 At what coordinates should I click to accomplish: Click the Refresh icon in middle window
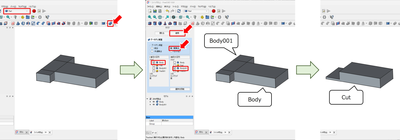click(179, 11)
